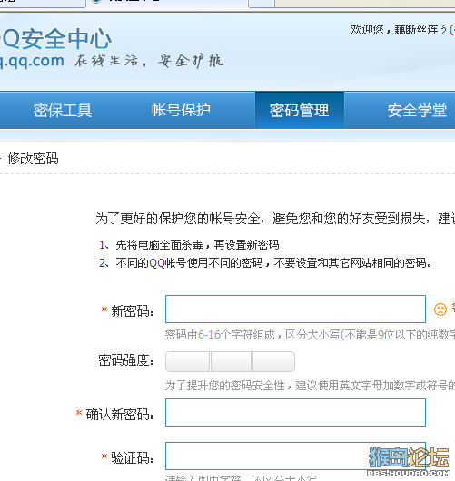Click the last password strength segment
The width and height of the screenshot is (455, 481).
click(x=273, y=362)
